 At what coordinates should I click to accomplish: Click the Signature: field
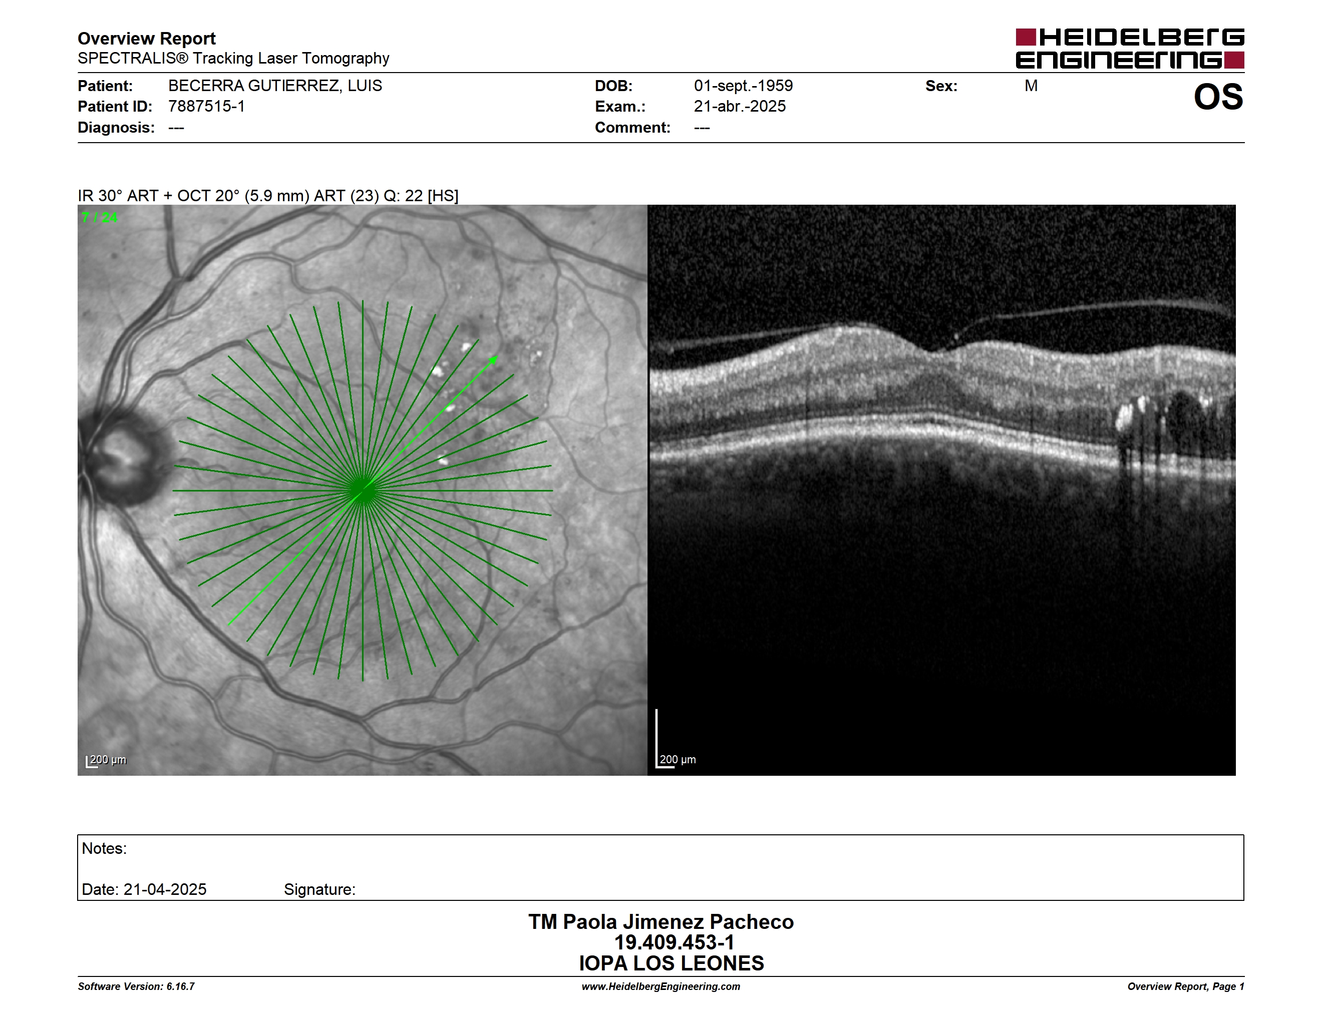(319, 890)
